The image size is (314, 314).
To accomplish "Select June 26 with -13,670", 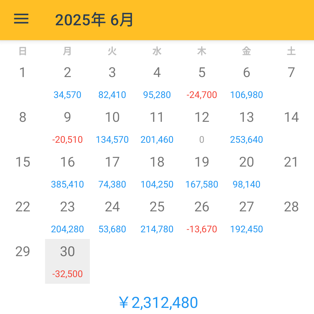I will click(202, 229).
